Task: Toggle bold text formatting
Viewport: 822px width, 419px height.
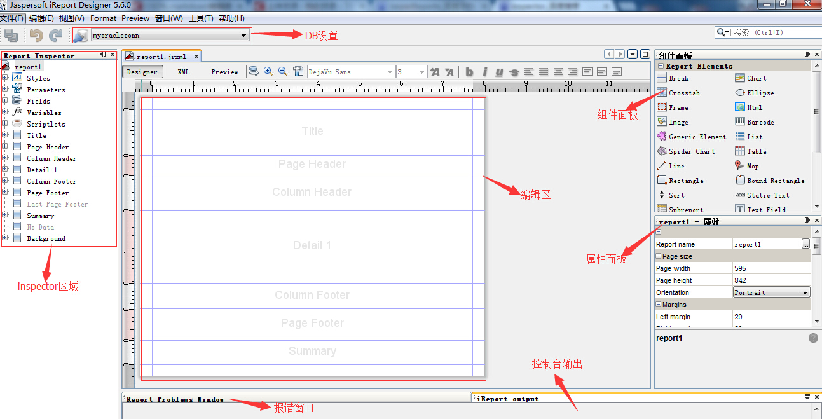Action: pyautogui.click(x=469, y=72)
